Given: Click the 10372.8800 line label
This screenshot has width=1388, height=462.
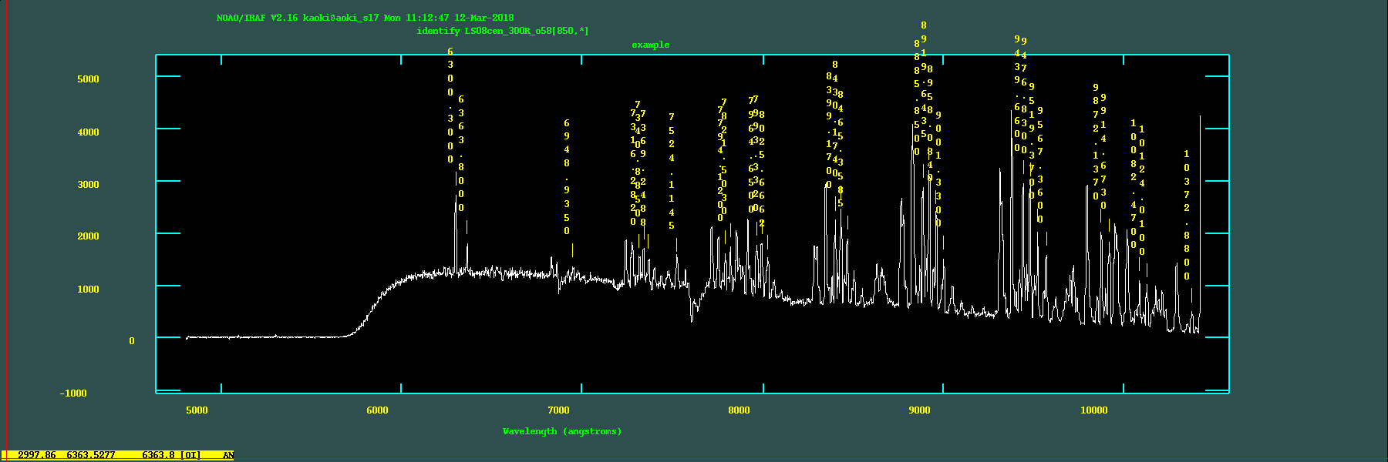Looking at the screenshot, I should tap(1187, 215).
